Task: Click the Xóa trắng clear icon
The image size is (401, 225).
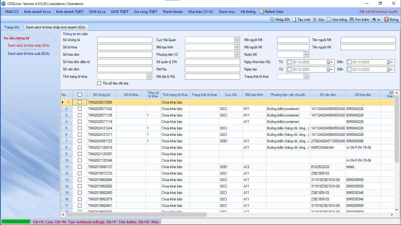Action: tap(329, 19)
